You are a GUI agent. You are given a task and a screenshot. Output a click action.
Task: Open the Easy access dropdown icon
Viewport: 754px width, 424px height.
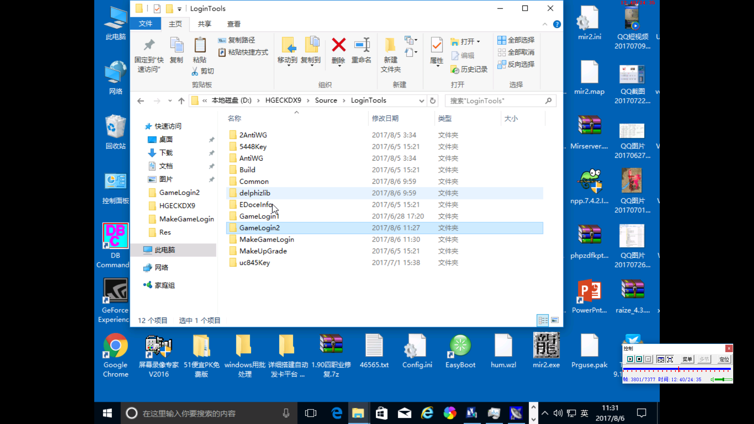click(411, 52)
